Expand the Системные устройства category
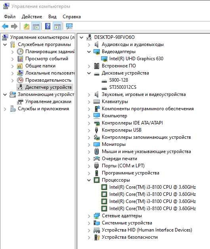The width and height of the screenshot is (210, 249). (x=89, y=223)
